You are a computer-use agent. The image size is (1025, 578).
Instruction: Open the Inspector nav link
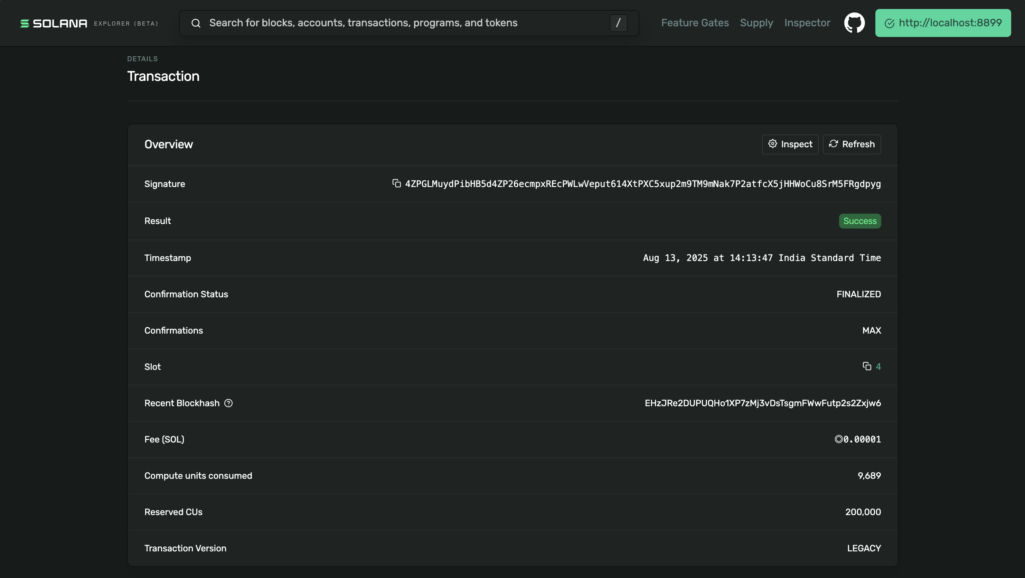(x=807, y=23)
